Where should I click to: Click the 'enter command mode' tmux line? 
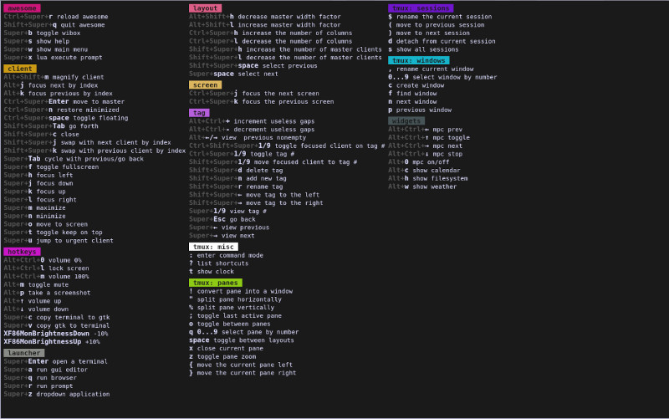[x=226, y=255]
